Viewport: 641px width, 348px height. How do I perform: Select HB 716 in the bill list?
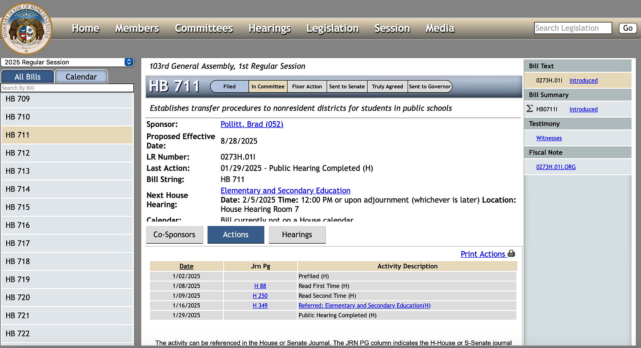point(67,226)
